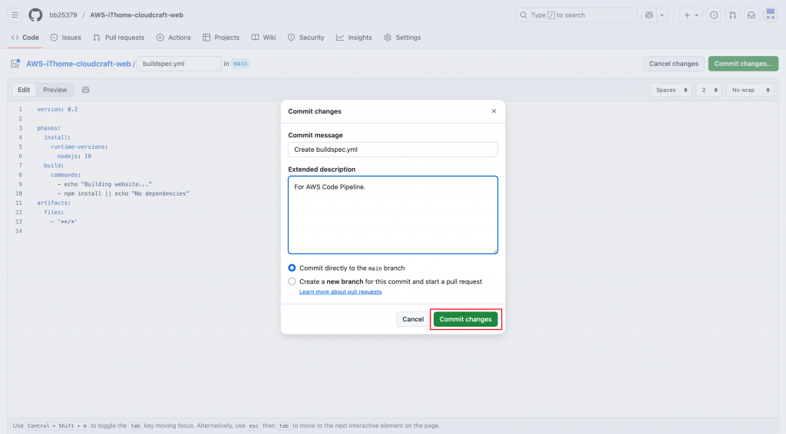Select Commit directly to main branch
Image resolution: width=786 pixels, height=434 pixels.
point(292,268)
